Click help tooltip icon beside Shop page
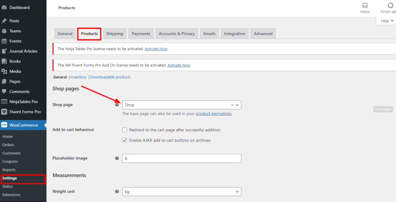The image size is (396, 202). 117,105
